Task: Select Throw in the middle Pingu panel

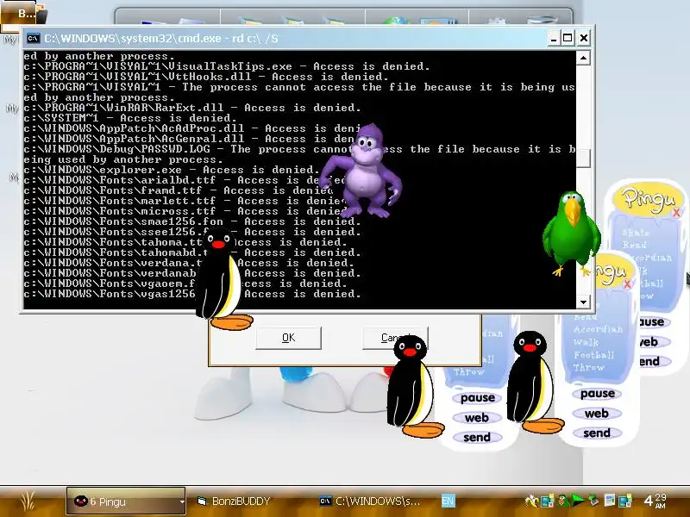Action: click(589, 367)
